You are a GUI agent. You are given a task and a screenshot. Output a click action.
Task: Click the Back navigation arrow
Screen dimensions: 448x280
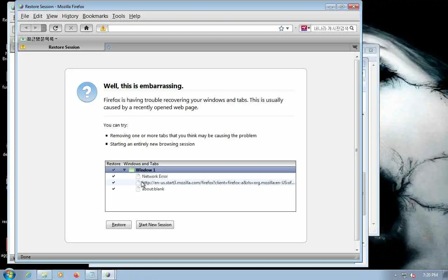coord(26,28)
